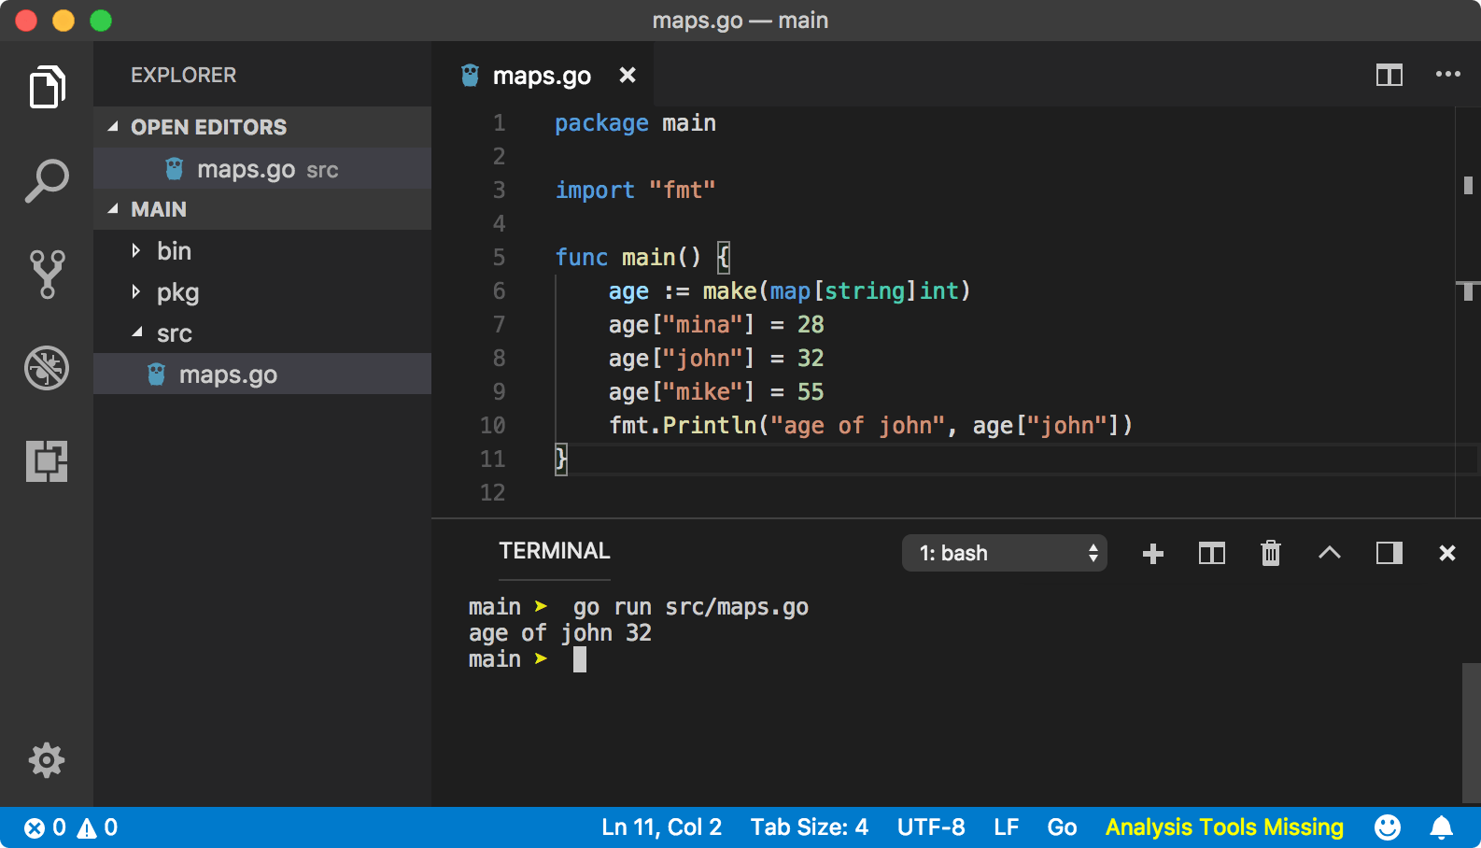
Task: Click 'go run src/maps.go' command in terminal
Action: click(x=691, y=607)
